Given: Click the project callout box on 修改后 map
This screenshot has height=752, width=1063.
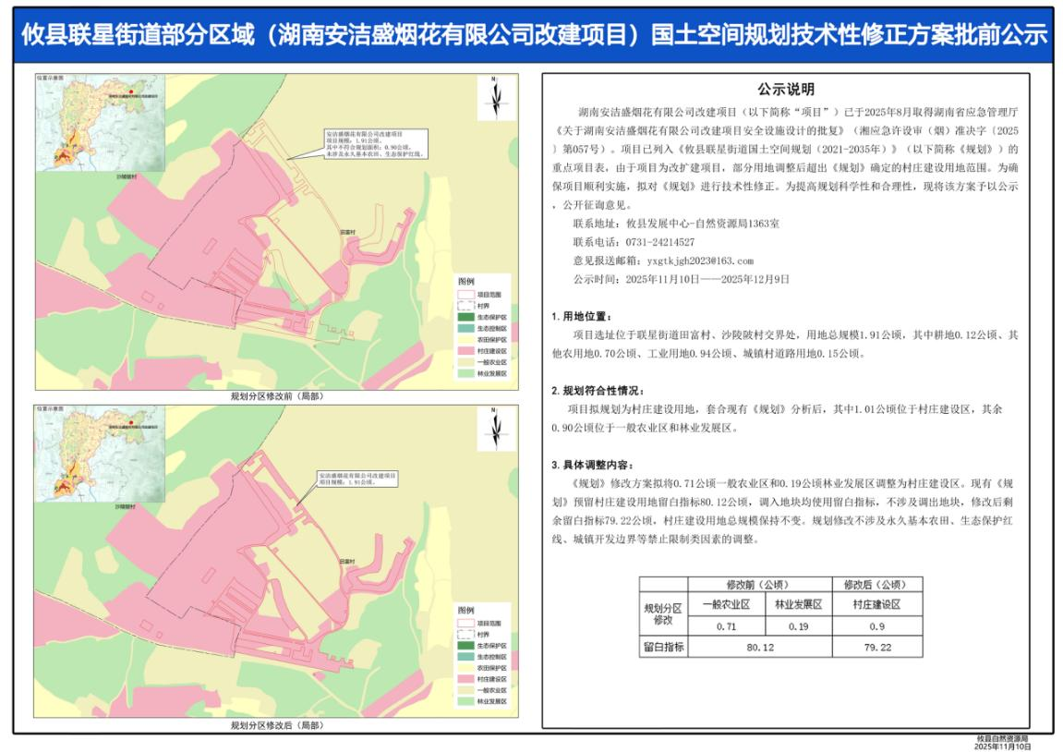Looking at the screenshot, I should click(x=355, y=478).
